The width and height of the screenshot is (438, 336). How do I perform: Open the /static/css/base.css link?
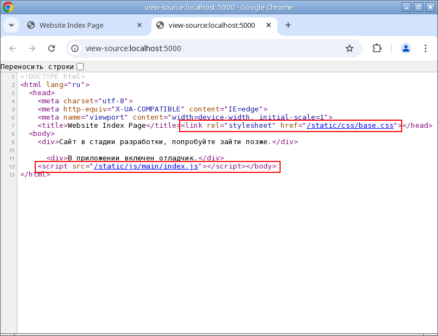tap(350, 126)
